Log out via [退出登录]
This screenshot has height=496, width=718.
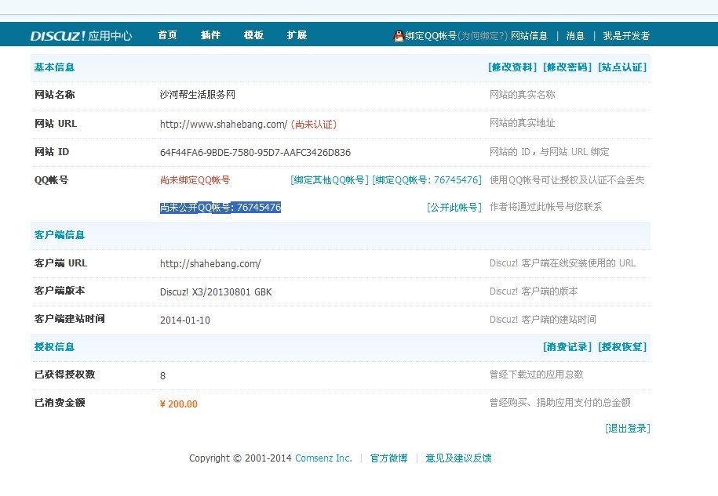coord(627,429)
